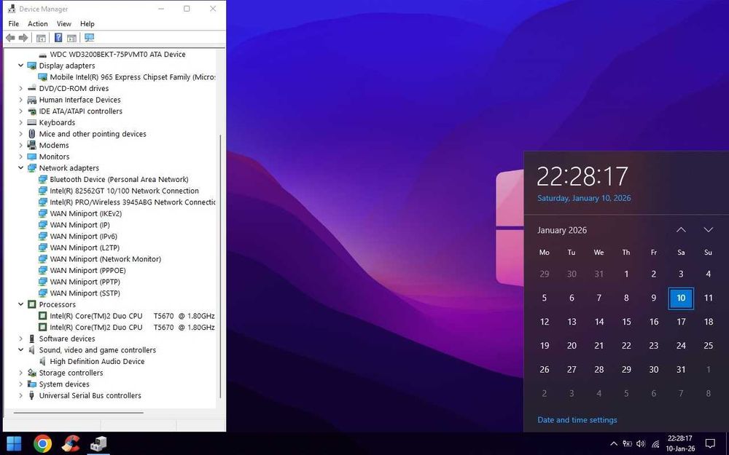The image size is (729, 455).
Task: Expand the Human Interface Devices node
Action: [20, 100]
